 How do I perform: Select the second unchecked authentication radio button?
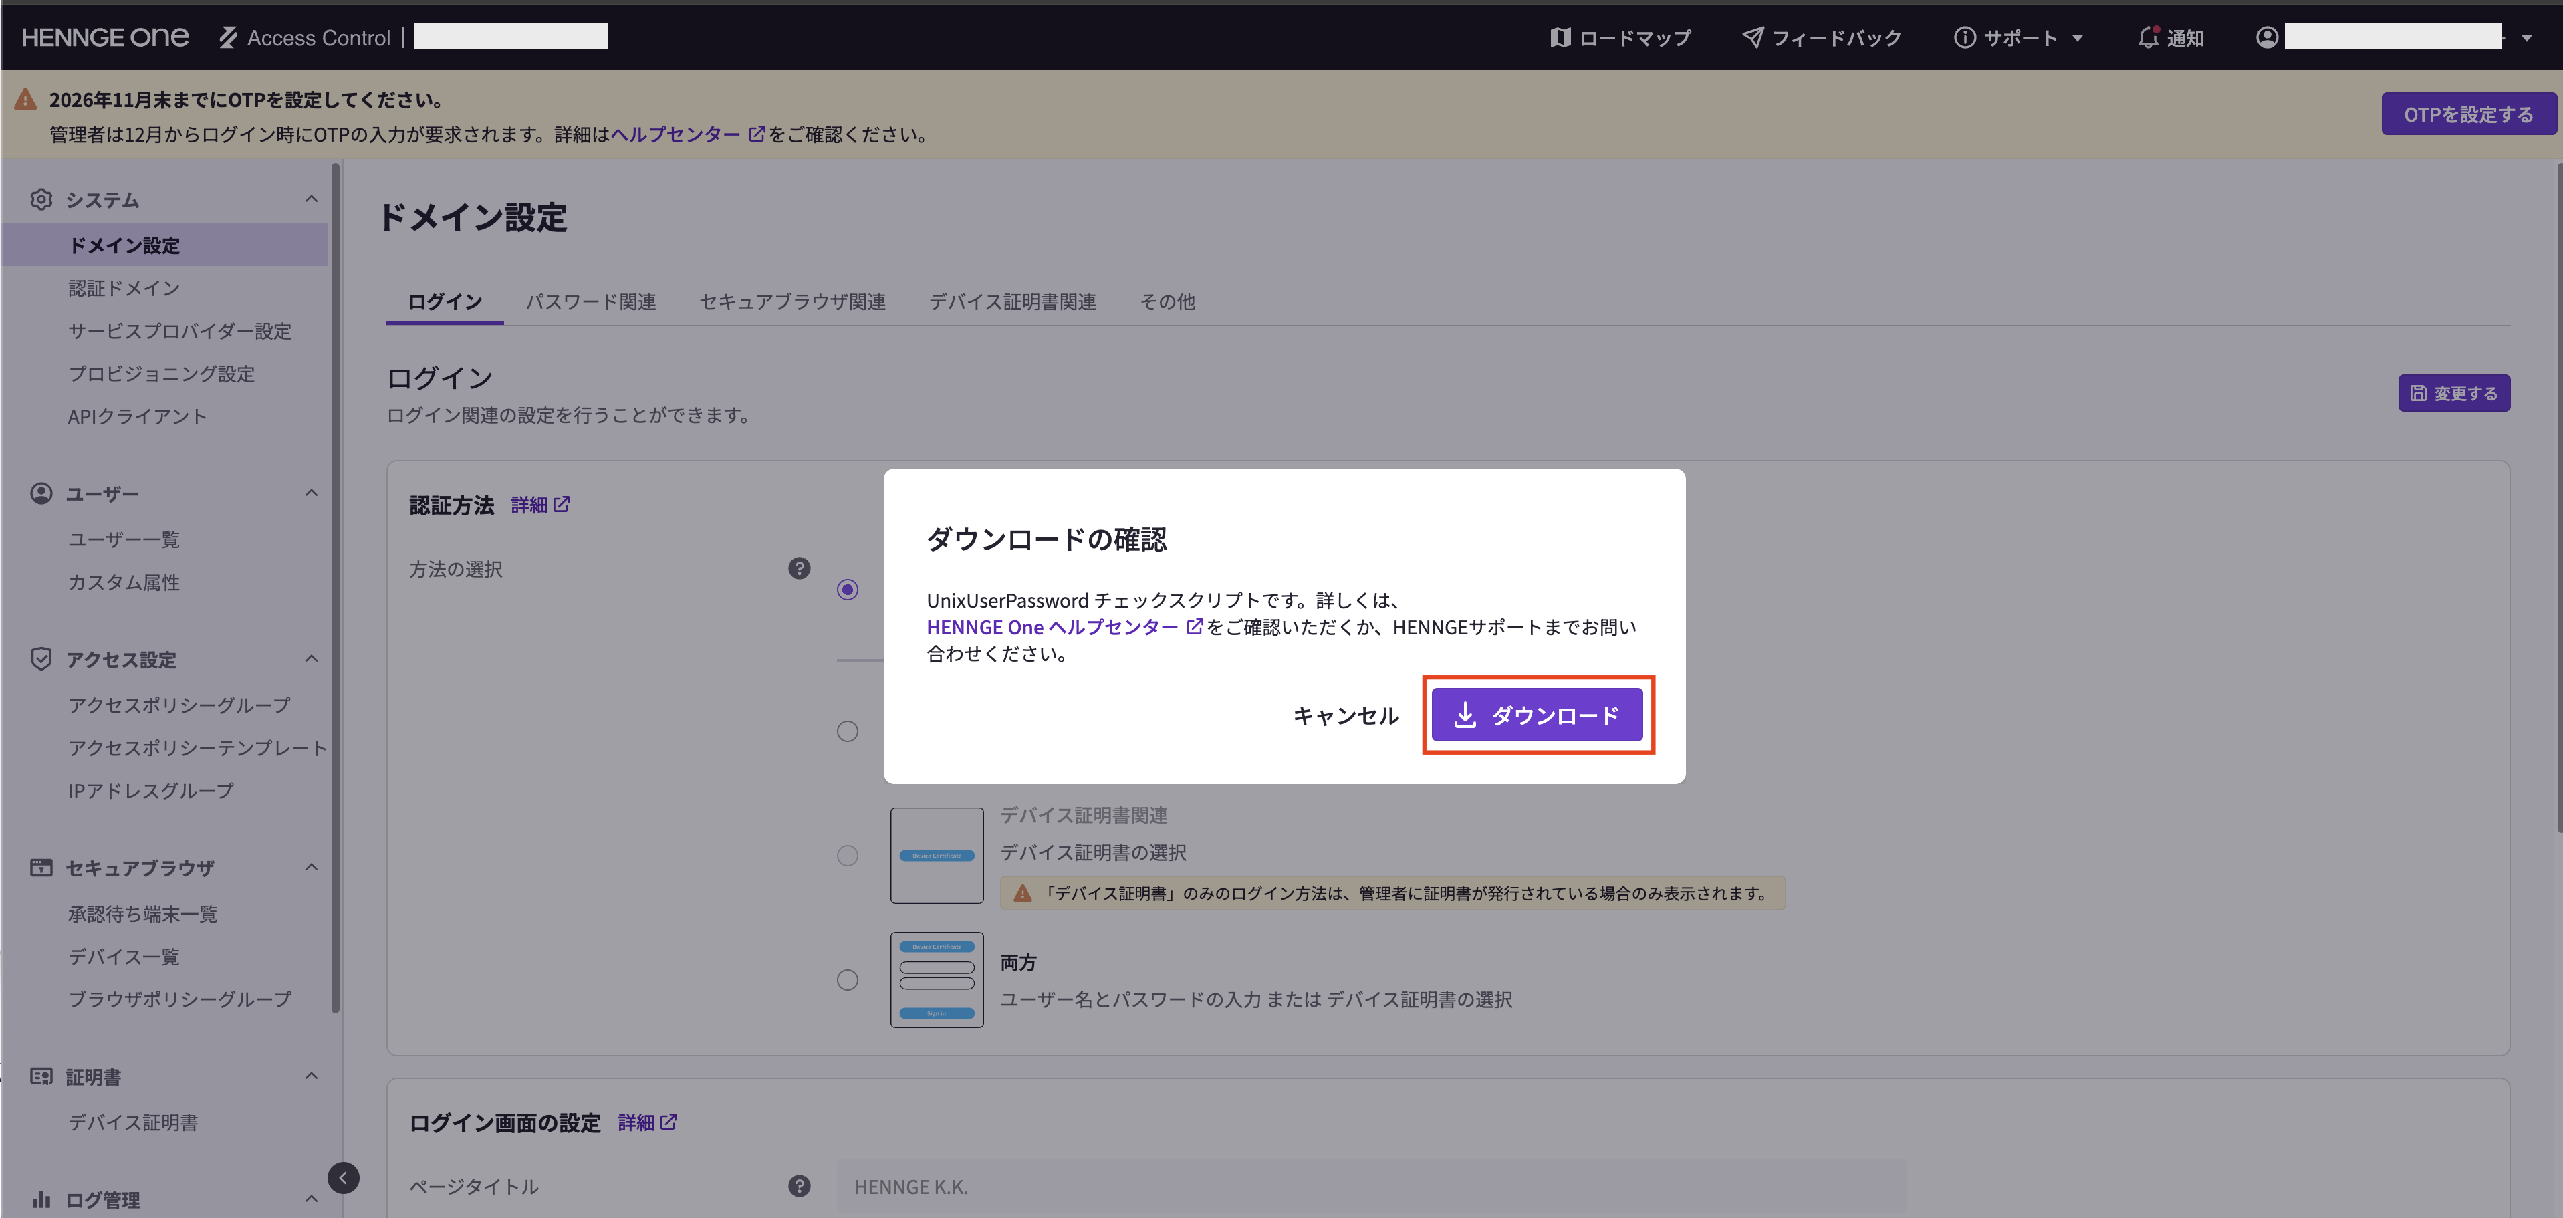pos(847,731)
